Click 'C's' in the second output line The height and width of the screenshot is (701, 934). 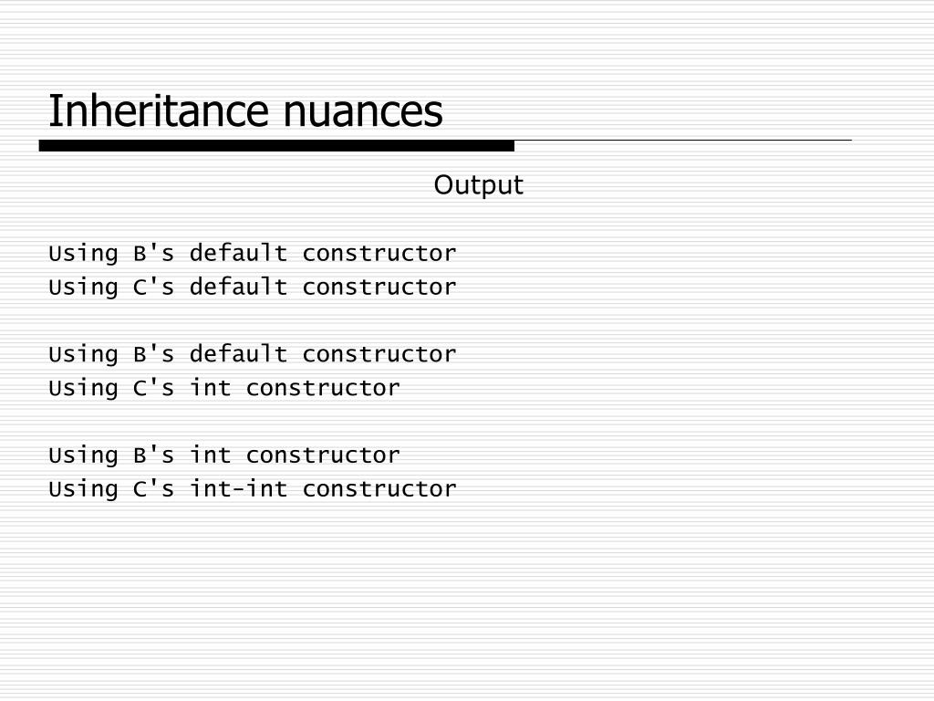coord(153,288)
